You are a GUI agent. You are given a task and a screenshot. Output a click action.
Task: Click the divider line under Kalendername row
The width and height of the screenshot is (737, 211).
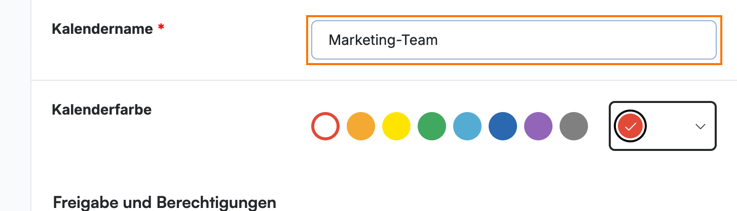(384, 80)
